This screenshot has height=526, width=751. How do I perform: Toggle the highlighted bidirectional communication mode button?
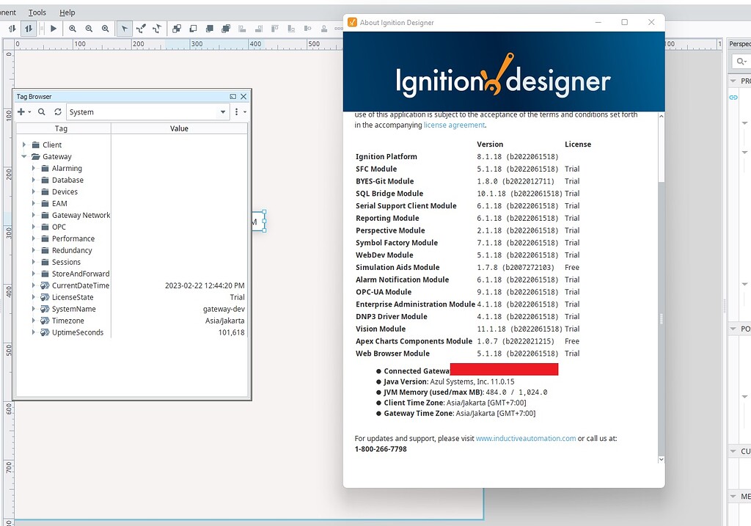[29, 29]
